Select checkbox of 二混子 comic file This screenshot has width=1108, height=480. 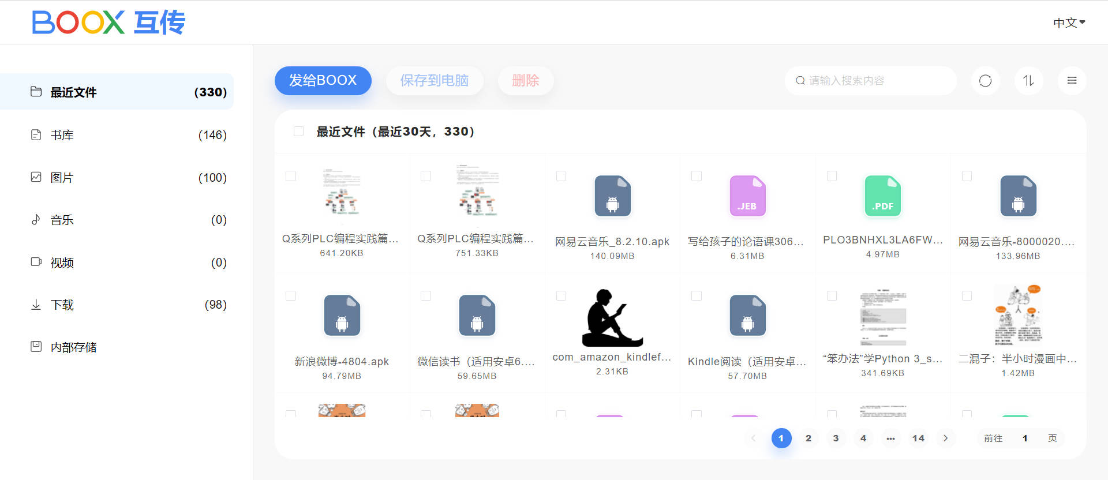coord(967,295)
